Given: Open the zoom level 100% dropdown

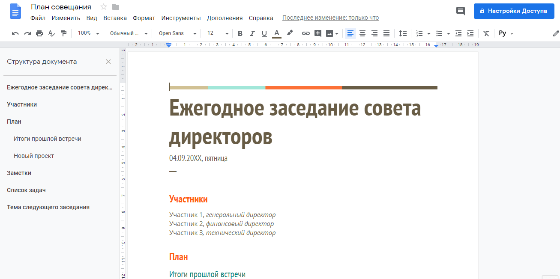Looking at the screenshot, I should click(x=88, y=33).
